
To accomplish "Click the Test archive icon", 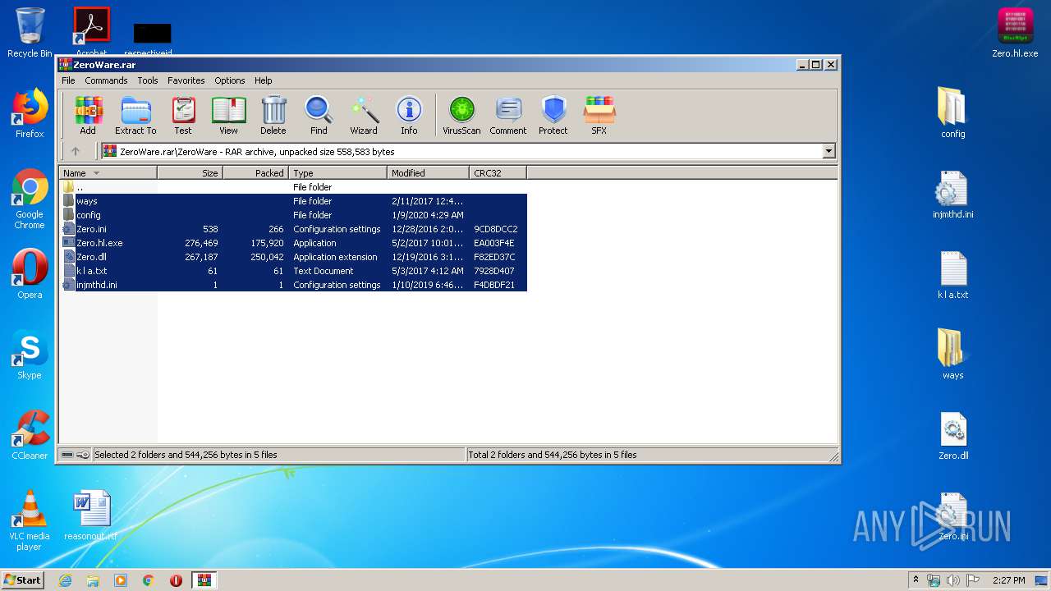I will tap(183, 115).
